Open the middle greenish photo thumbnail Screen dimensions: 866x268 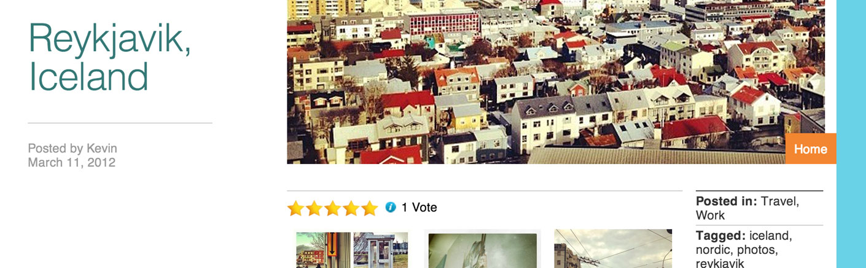[483, 250]
